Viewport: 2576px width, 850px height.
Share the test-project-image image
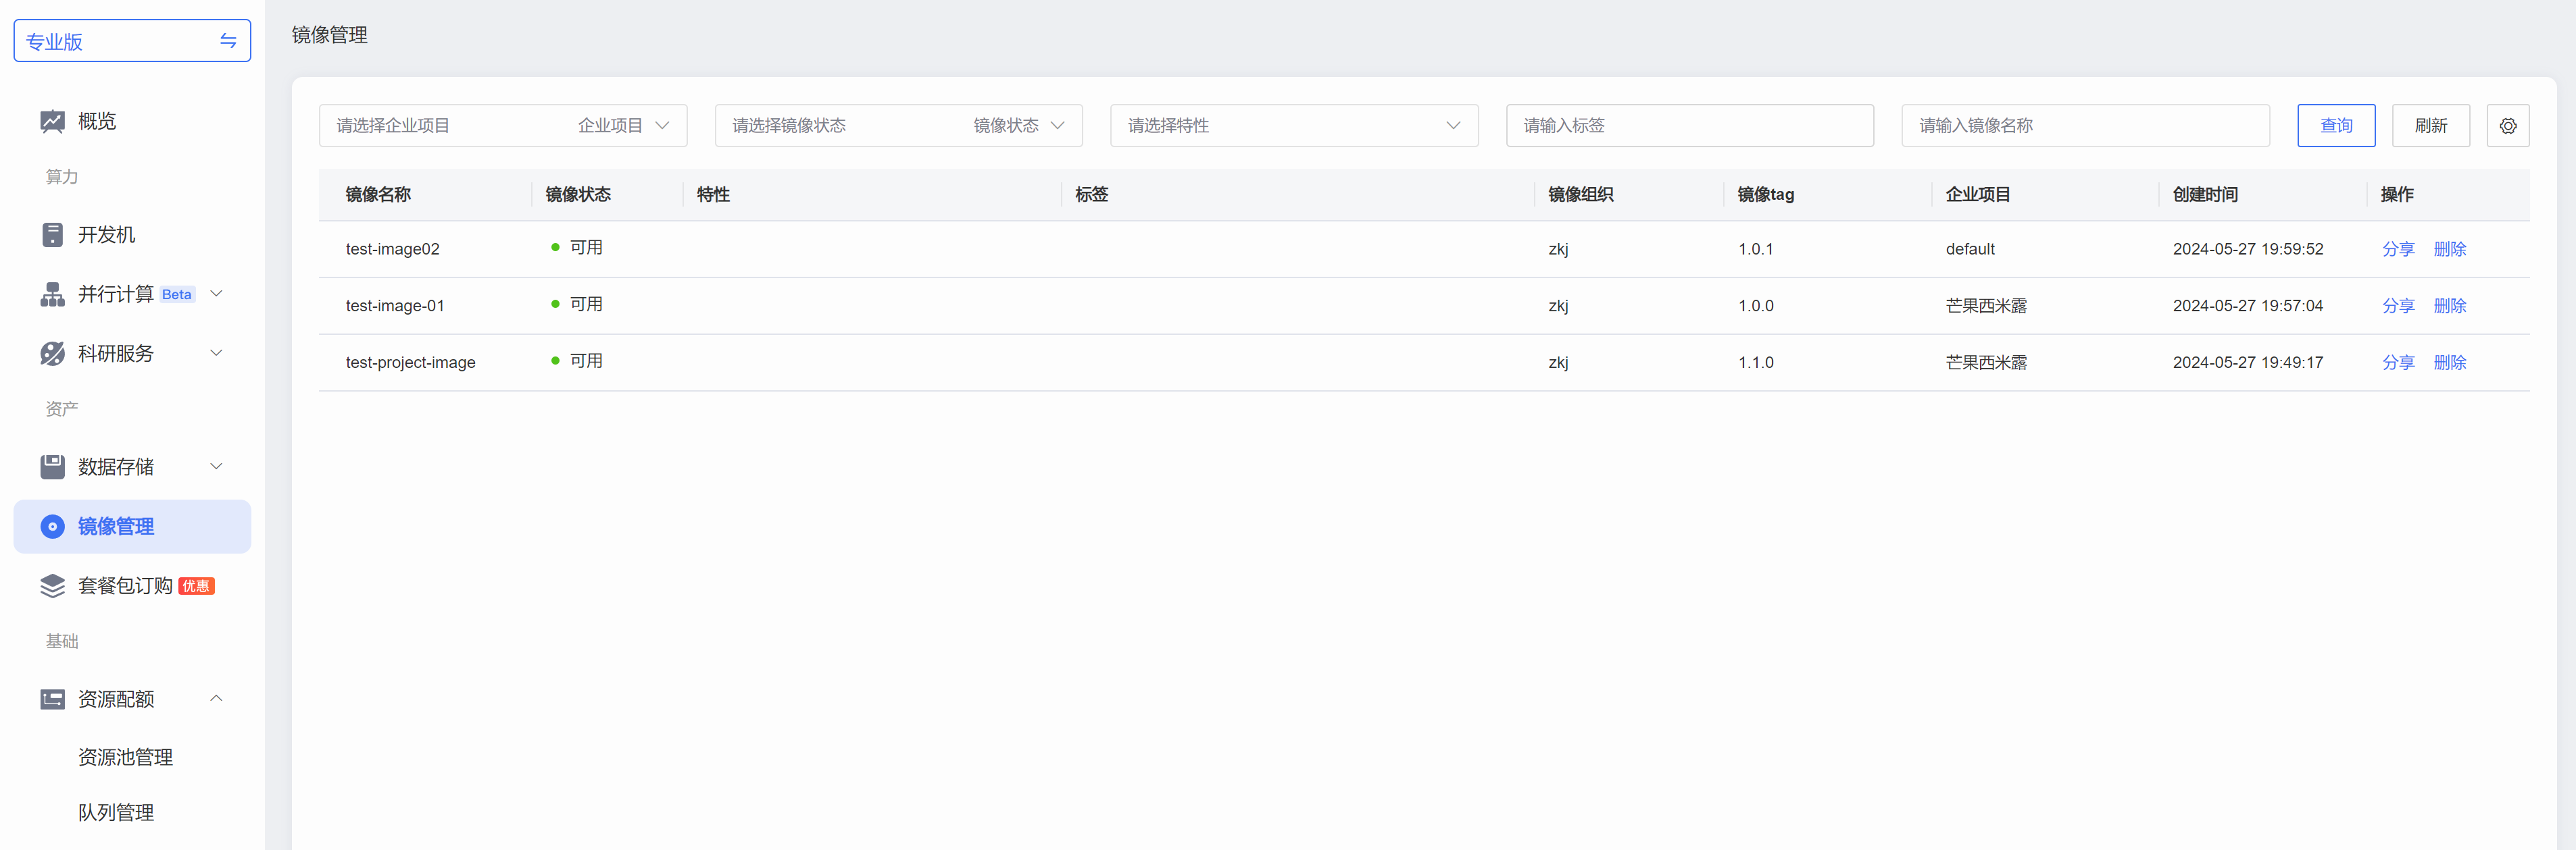(2398, 363)
